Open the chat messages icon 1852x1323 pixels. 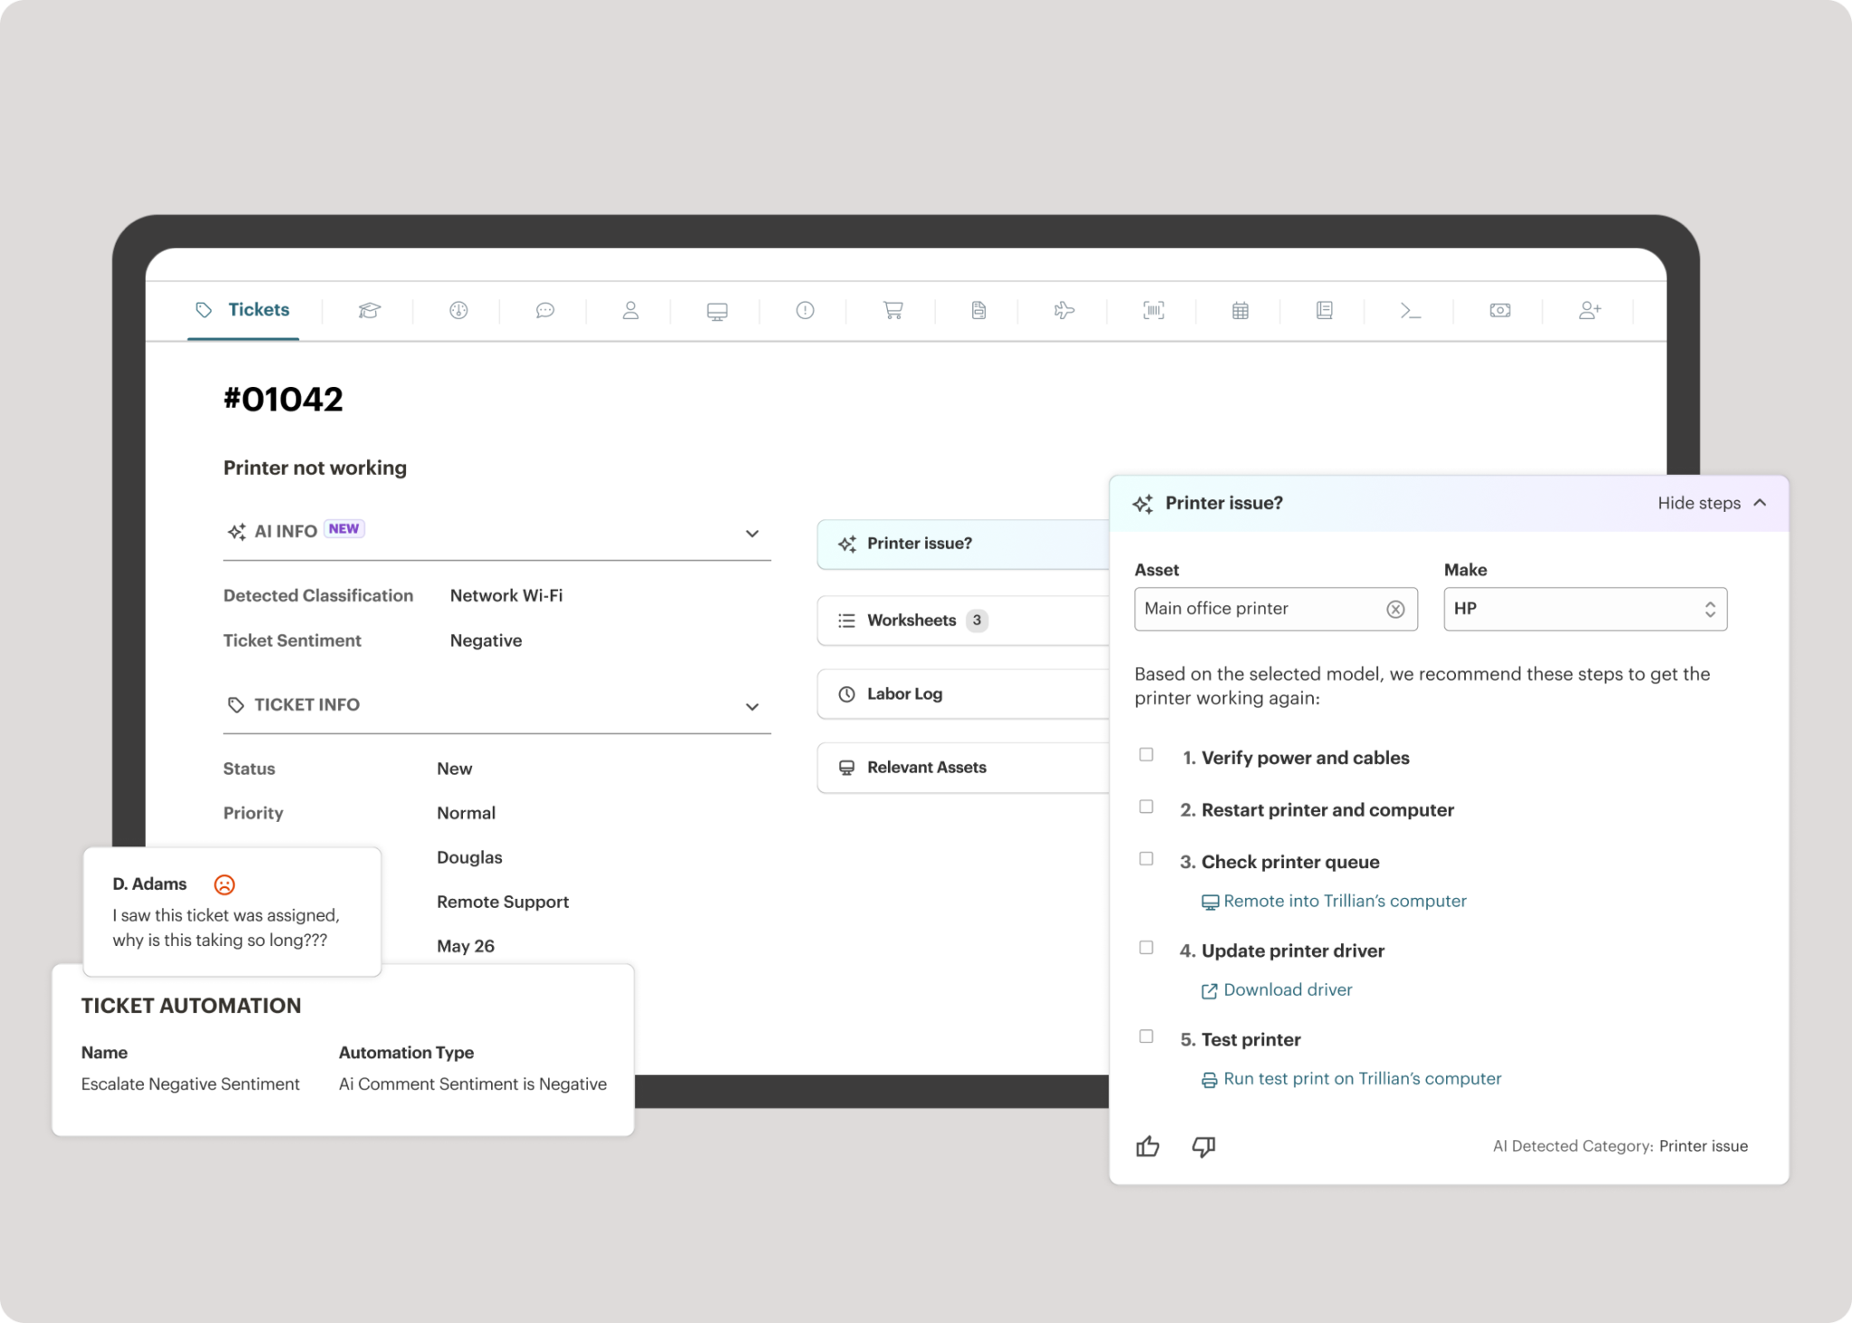click(543, 310)
